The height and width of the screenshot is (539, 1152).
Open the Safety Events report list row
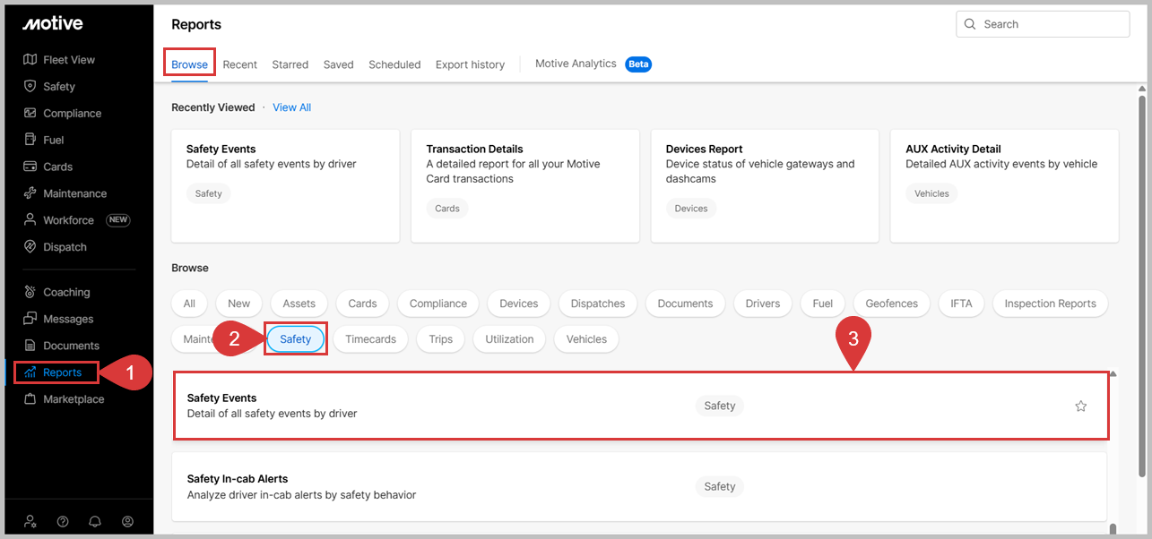(641, 406)
